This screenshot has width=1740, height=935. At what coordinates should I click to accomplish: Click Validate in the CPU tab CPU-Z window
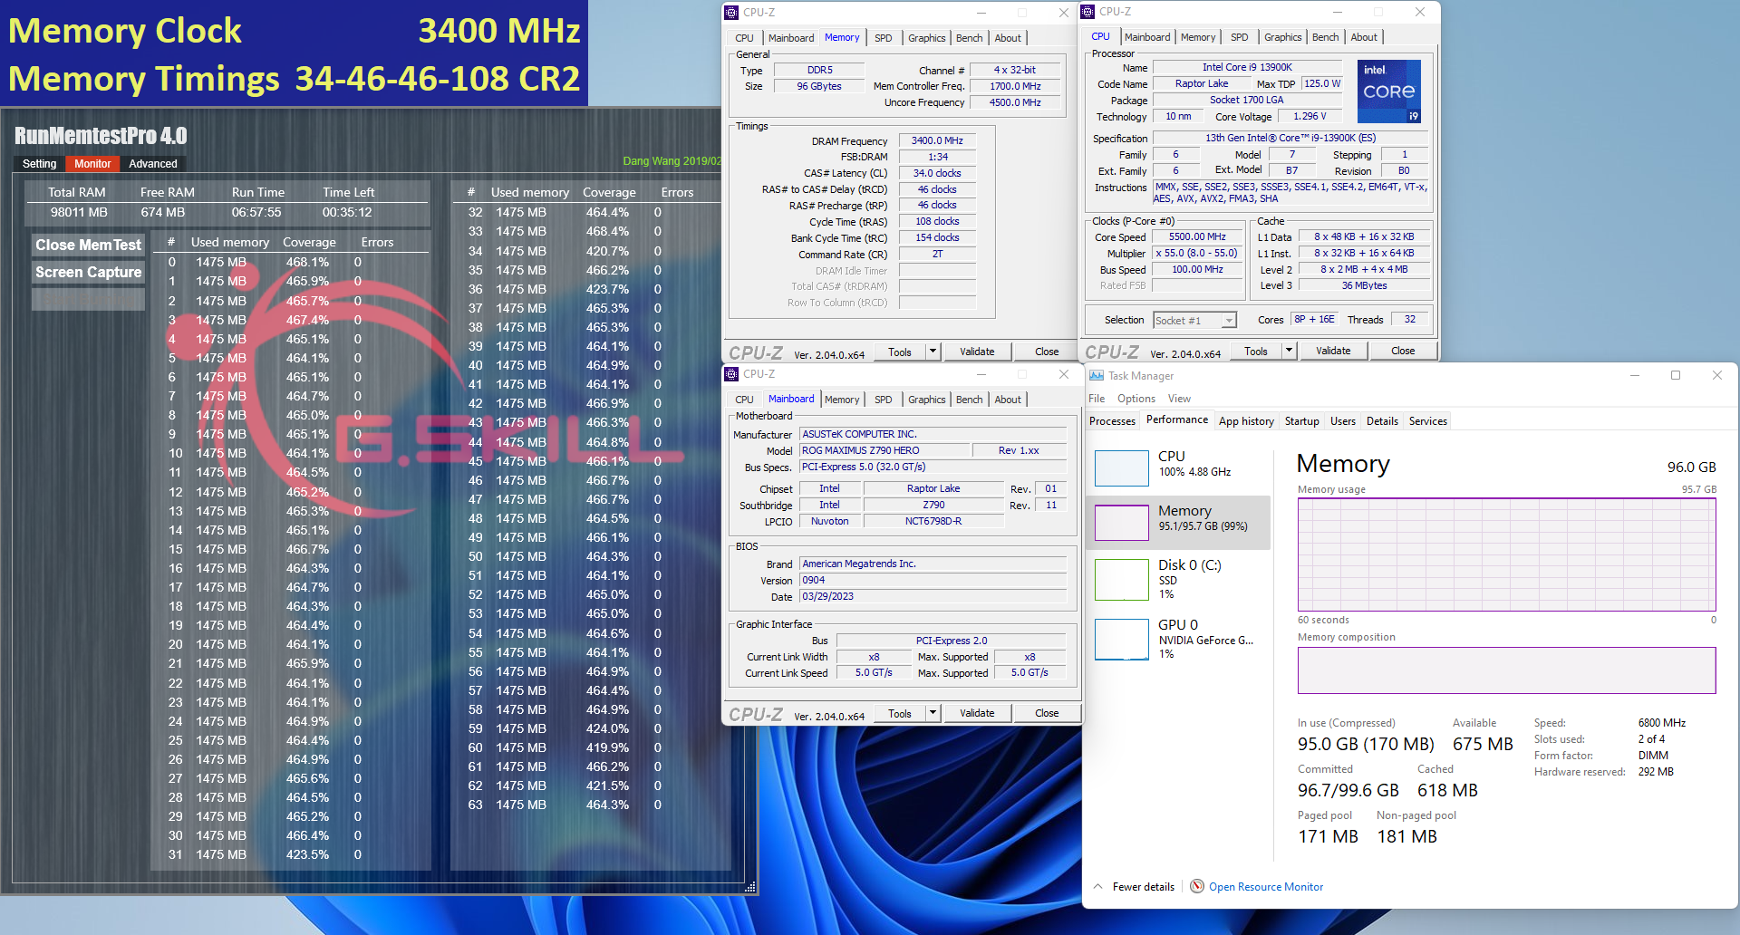pos(1332,351)
